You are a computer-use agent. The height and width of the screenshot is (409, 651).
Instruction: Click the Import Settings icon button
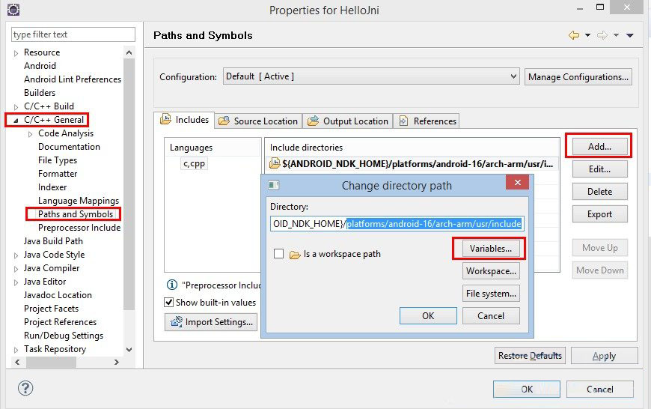211,322
